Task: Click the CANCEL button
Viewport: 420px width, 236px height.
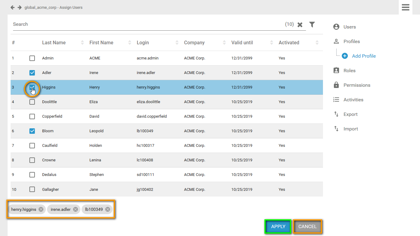Action: pos(307,227)
